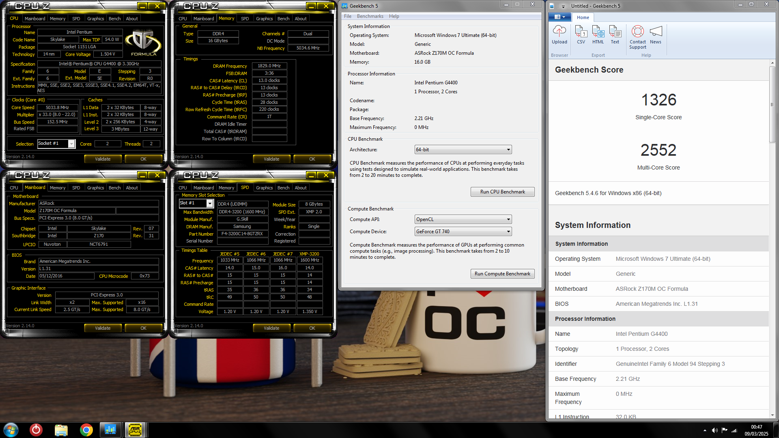Click the clock showing 00:47 in the tray
This screenshot has width=779, height=438.
click(756, 427)
